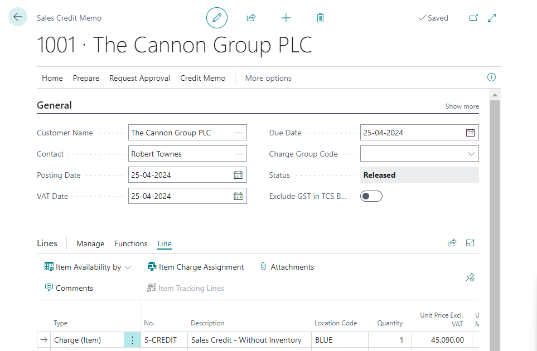
Task: Open the Prepare menu tab
Action: 86,78
